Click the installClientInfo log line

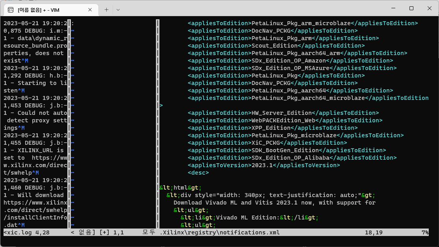pyautogui.click(x=35, y=218)
